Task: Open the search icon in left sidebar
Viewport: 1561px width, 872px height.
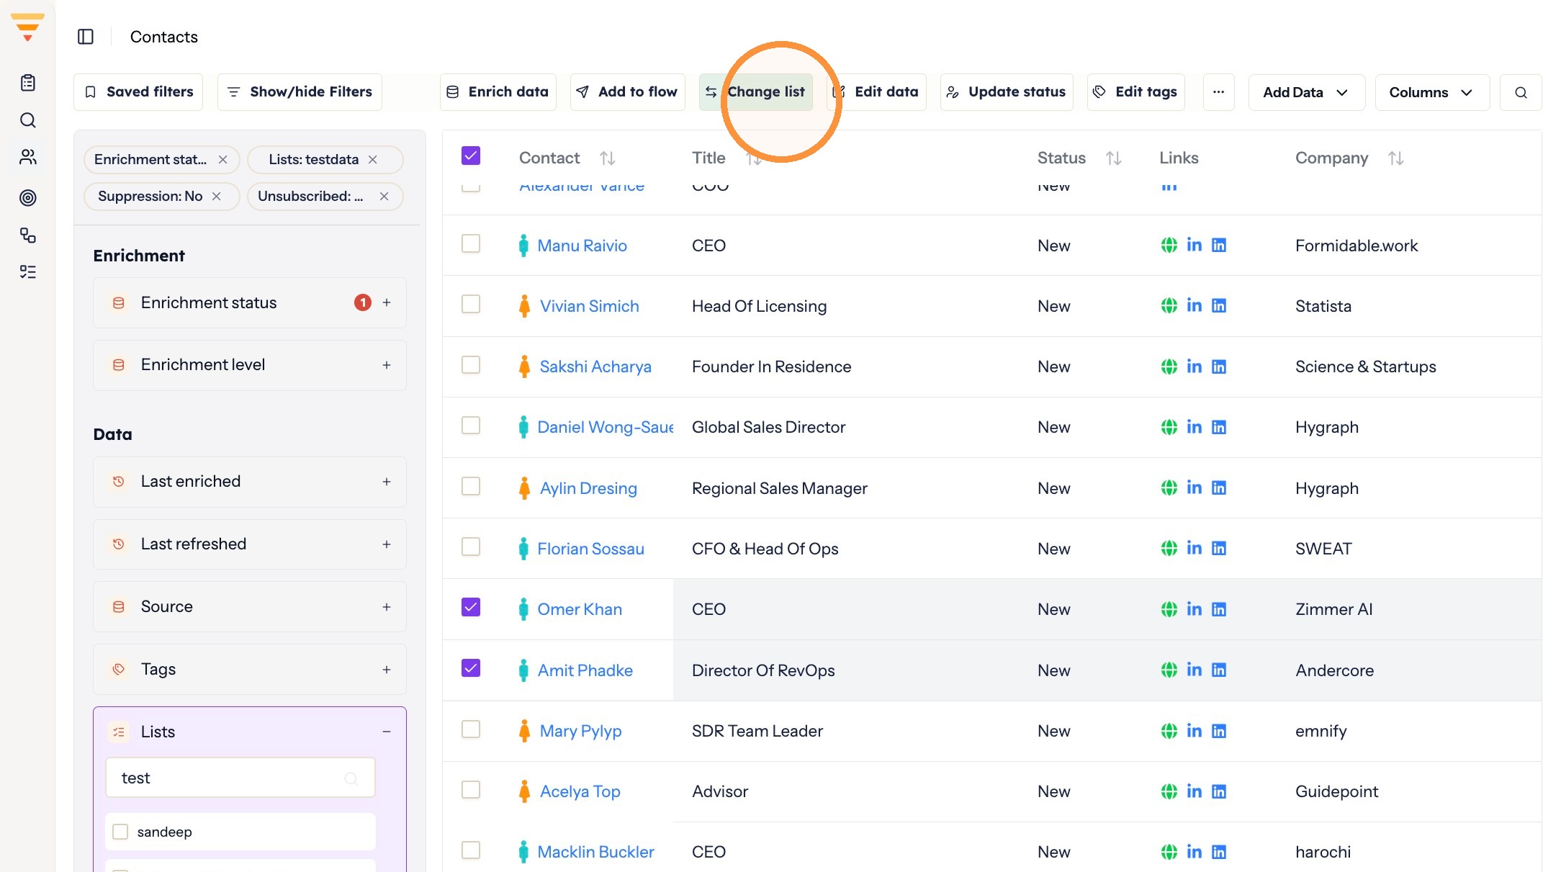Action: [x=28, y=120]
